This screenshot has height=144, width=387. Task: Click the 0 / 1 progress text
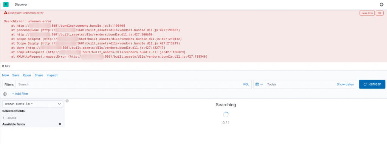click(x=226, y=123)
